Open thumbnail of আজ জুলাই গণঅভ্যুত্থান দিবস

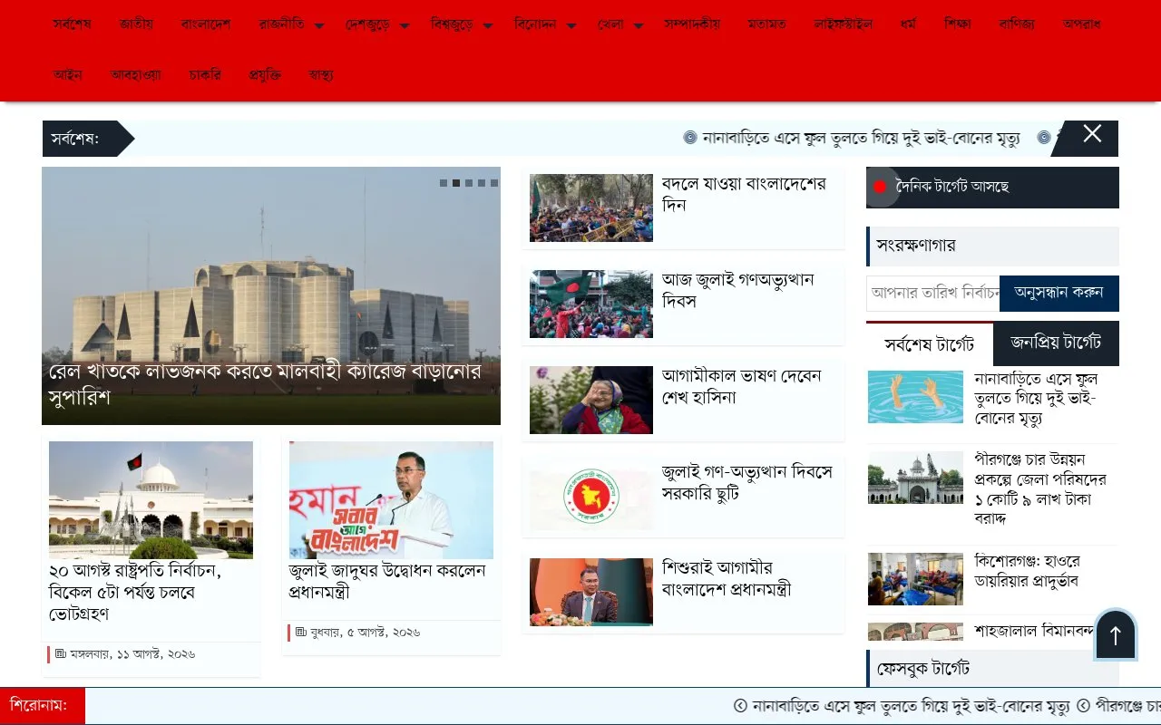click(591, 304)
